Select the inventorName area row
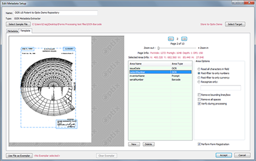 coord(160,76)
